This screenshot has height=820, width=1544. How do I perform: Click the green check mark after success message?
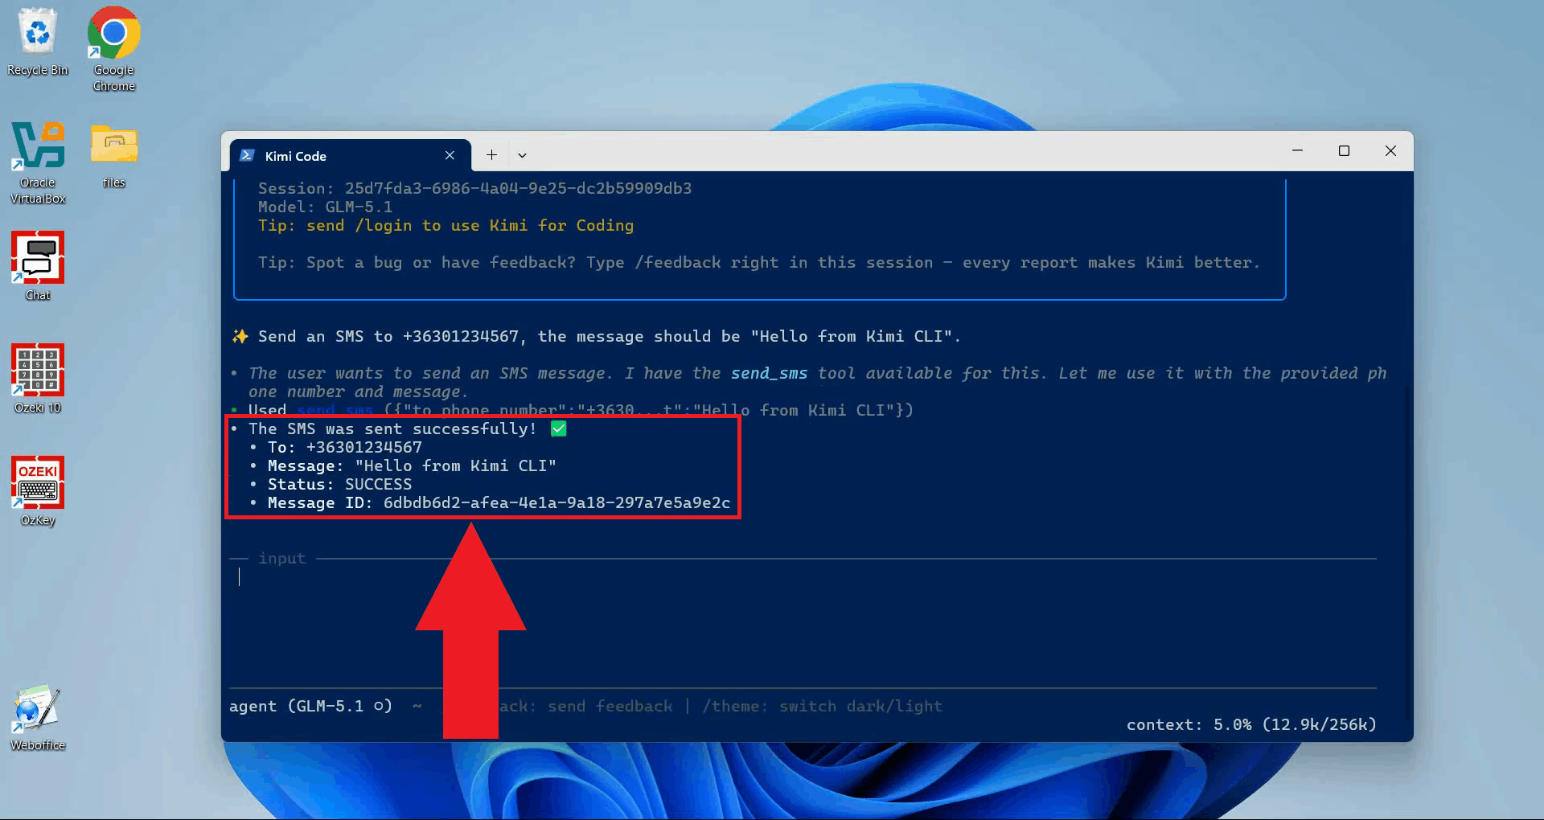pos(559,428)
